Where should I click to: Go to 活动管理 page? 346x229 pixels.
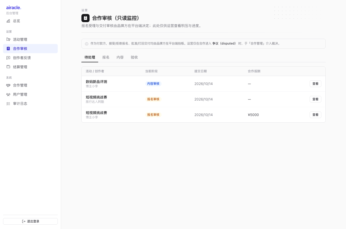pos(30,39)
